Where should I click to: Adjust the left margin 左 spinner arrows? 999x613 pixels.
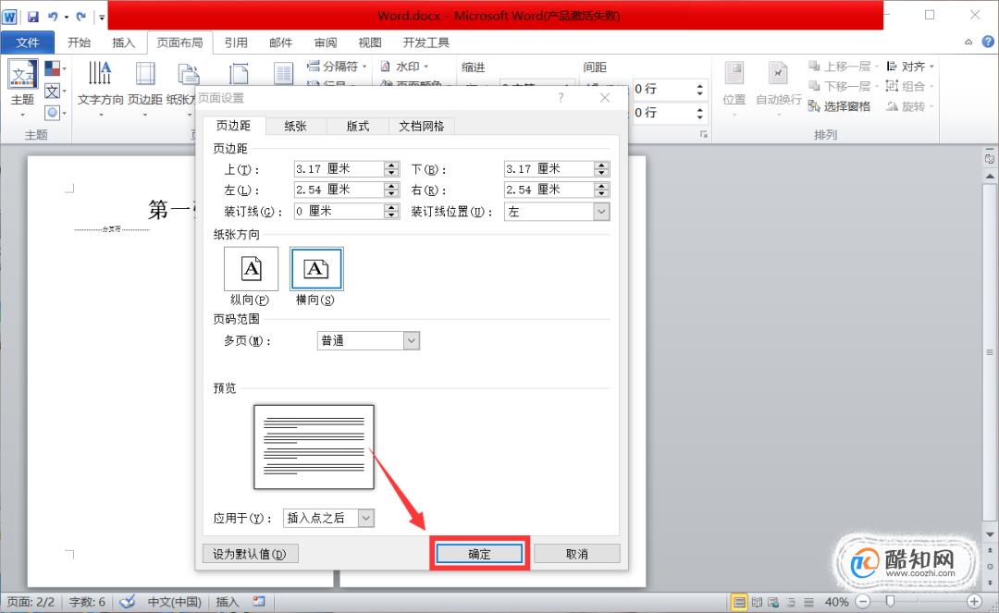tap(392, 190)
